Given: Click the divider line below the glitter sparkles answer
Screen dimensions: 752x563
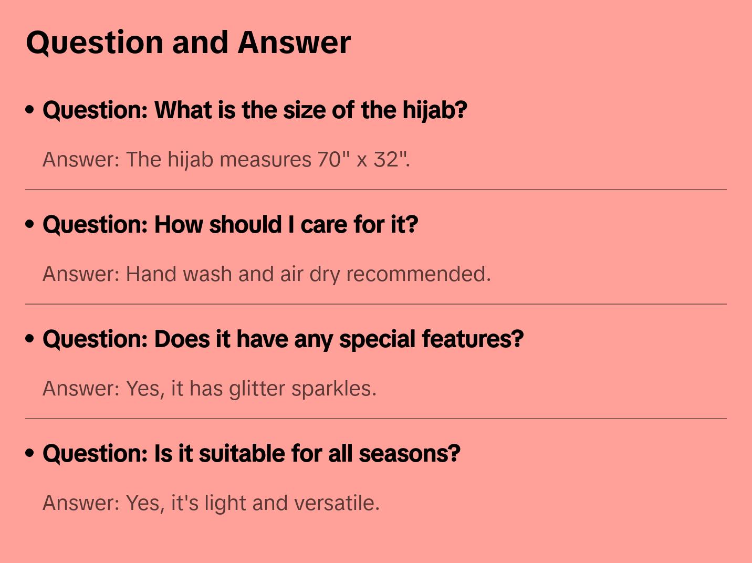Looking at the screenshot, I should 375,419.
